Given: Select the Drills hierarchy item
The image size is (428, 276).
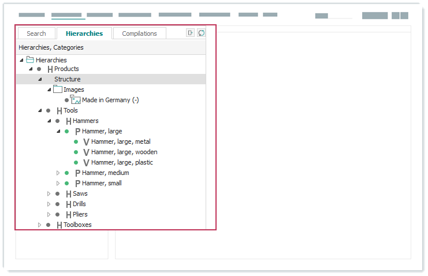Looking at the screenshot, I should (x=79, y=204).
